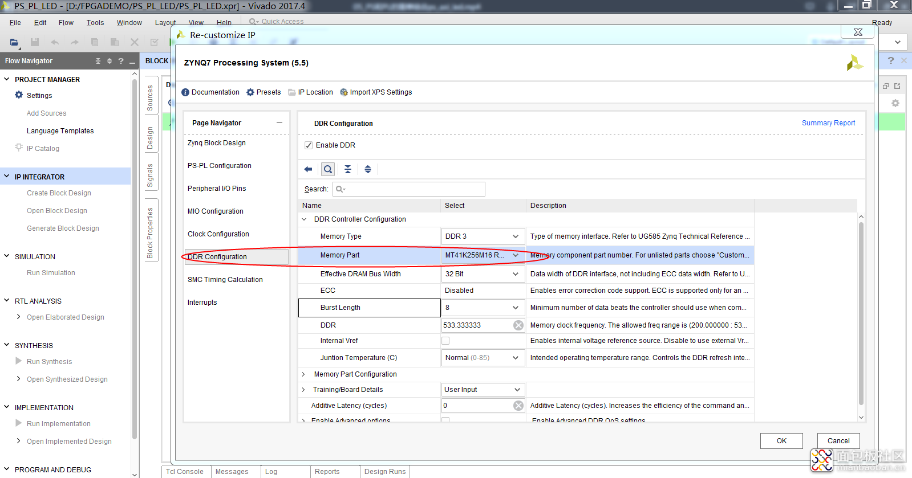Image resolution: width=912 pixels, height=478 pixels.
Task: Open the Flow menu
Action: [66, 23]
